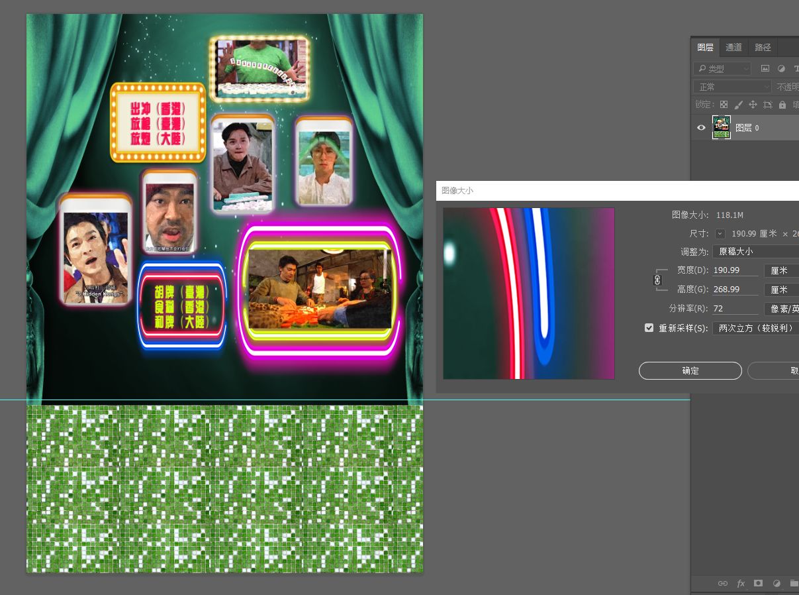Image resolution: width=799 pixels, height=595 pixels.
Task: Click link layers icon at panel bottom
Action: pyautogui.click(x=723, y=583)
